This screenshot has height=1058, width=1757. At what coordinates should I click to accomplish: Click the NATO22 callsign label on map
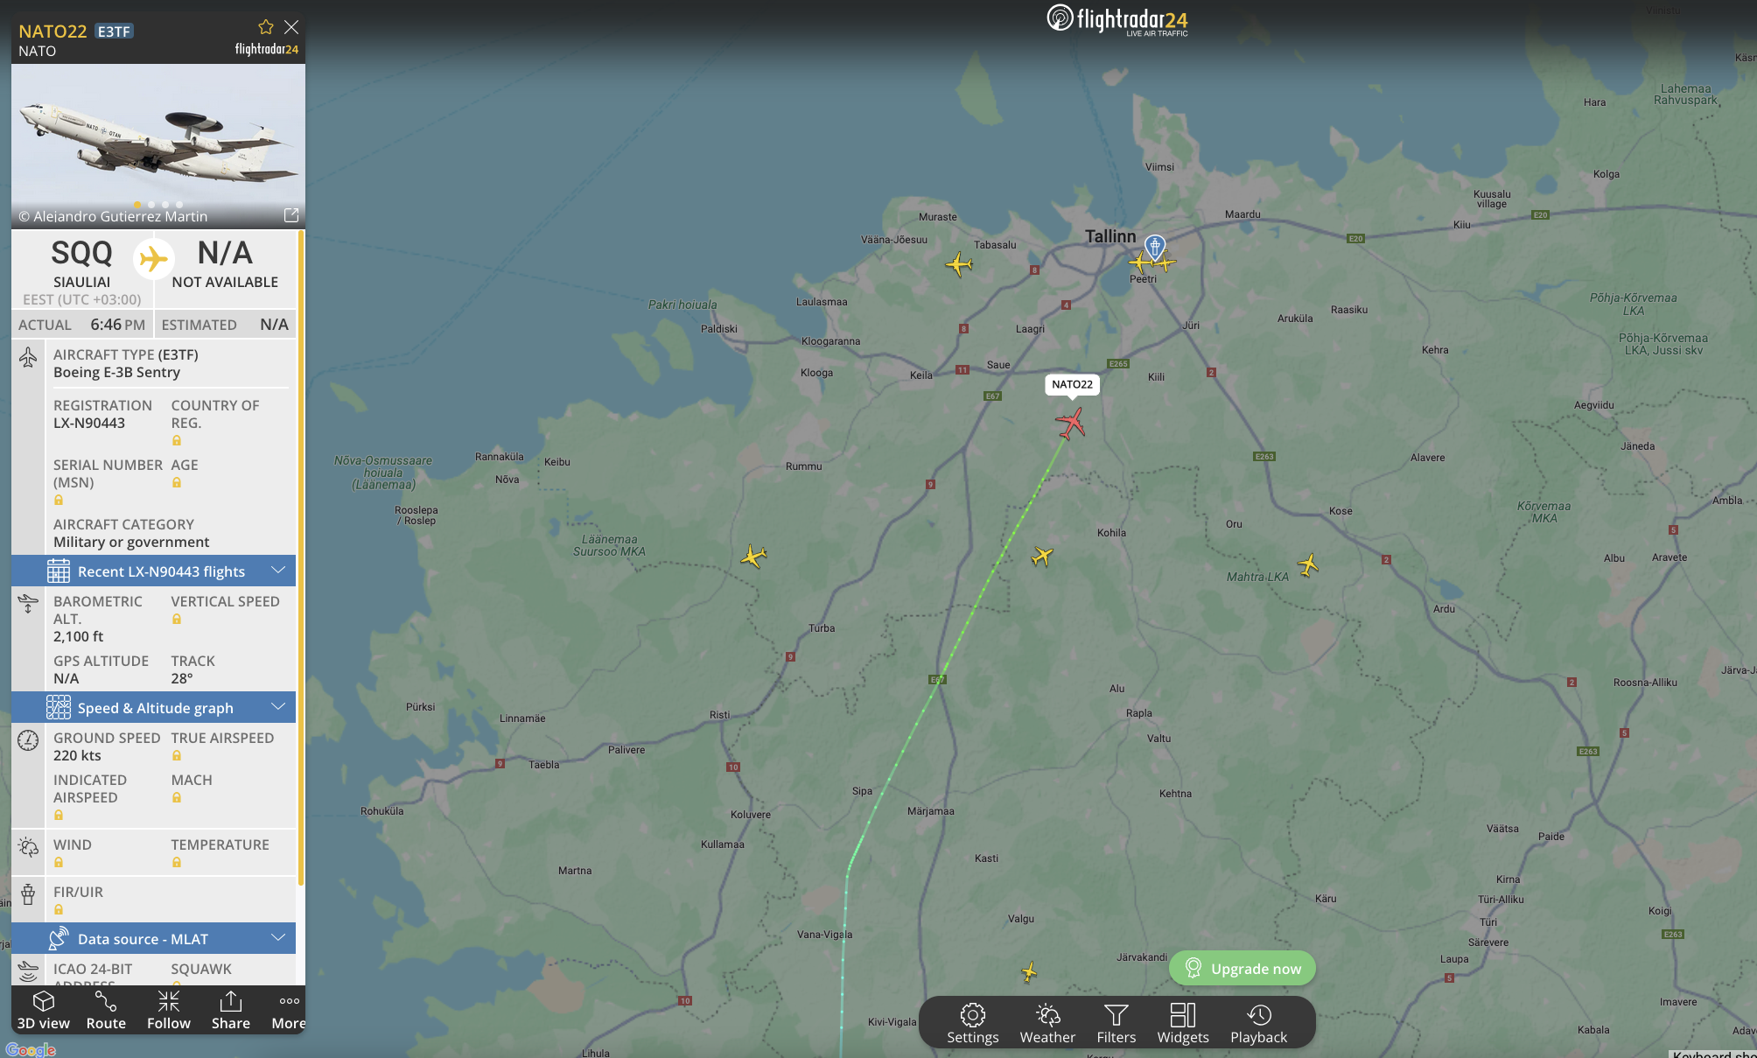coord(1072,384)
